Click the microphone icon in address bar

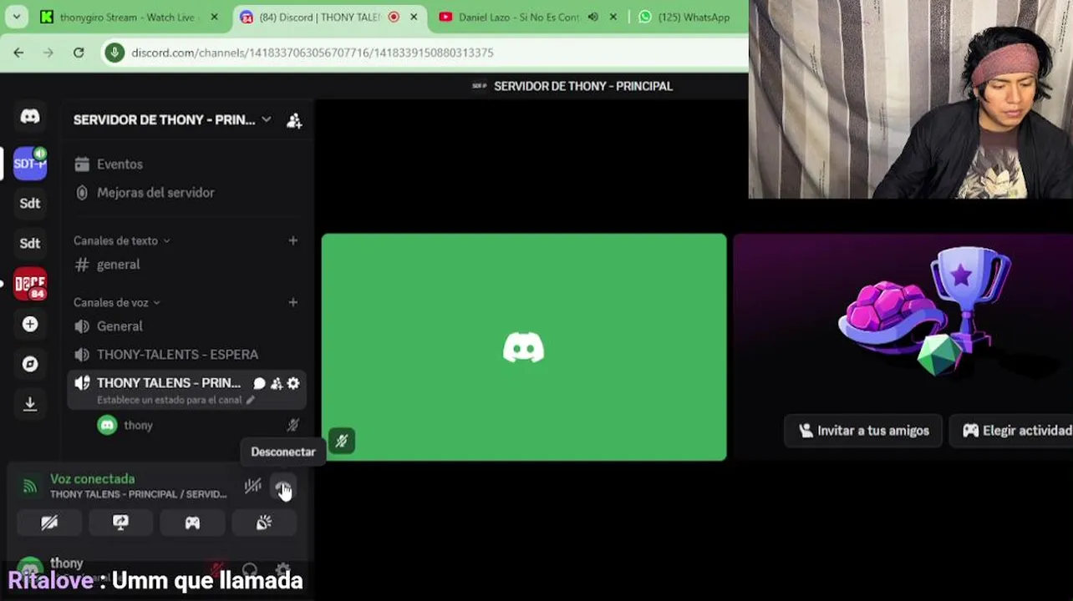coord(114,53)
